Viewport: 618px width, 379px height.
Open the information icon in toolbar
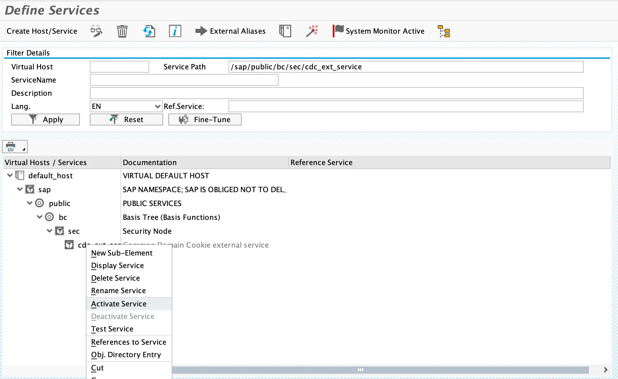(175, 31)
